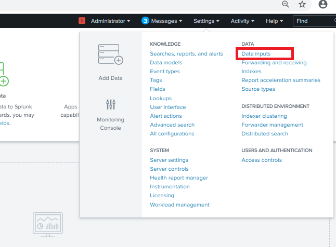Viewport: 336px width, 247px height.
Task: Click the blue 3 messages badge
Action: (x=145, y=21)
